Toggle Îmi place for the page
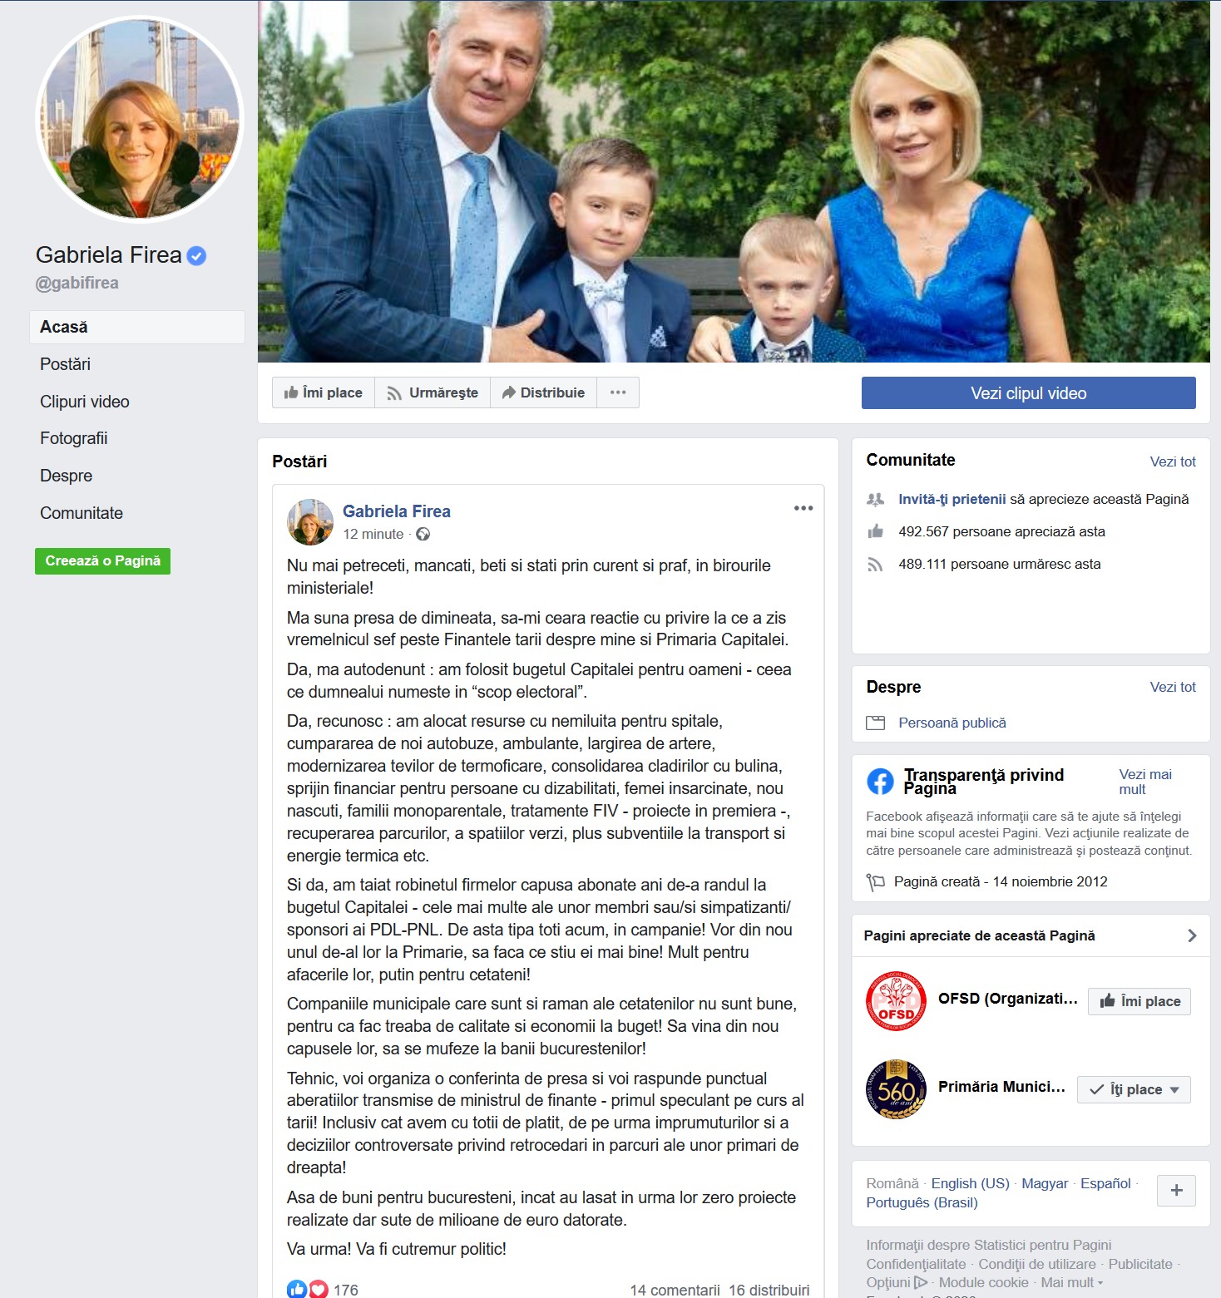The image size is (1221, 1298). (324, 392)
